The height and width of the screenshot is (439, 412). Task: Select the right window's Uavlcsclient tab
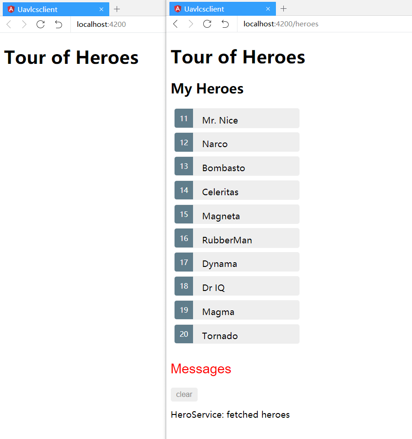(218, 9)
